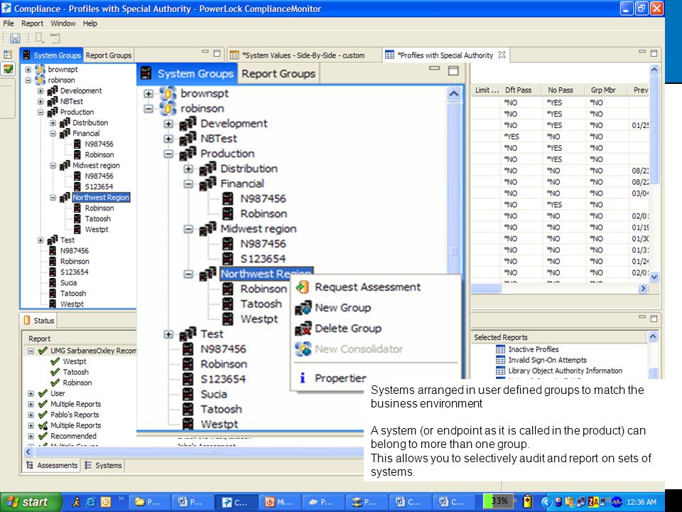682x512 pixels.
Task: Collapse robinson in enlarged tree
Action: click(x=148, y=109)
